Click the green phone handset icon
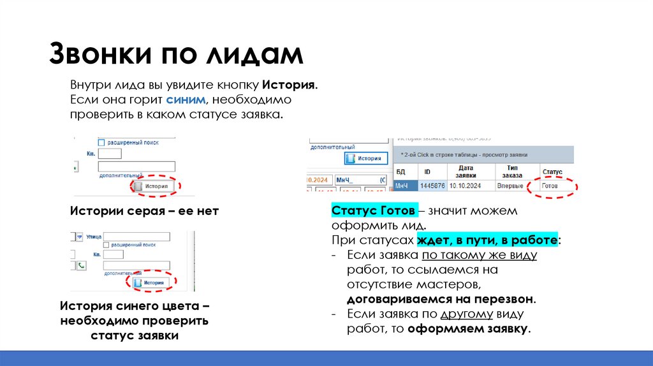 pyautogui.click(x=82, y=265)
